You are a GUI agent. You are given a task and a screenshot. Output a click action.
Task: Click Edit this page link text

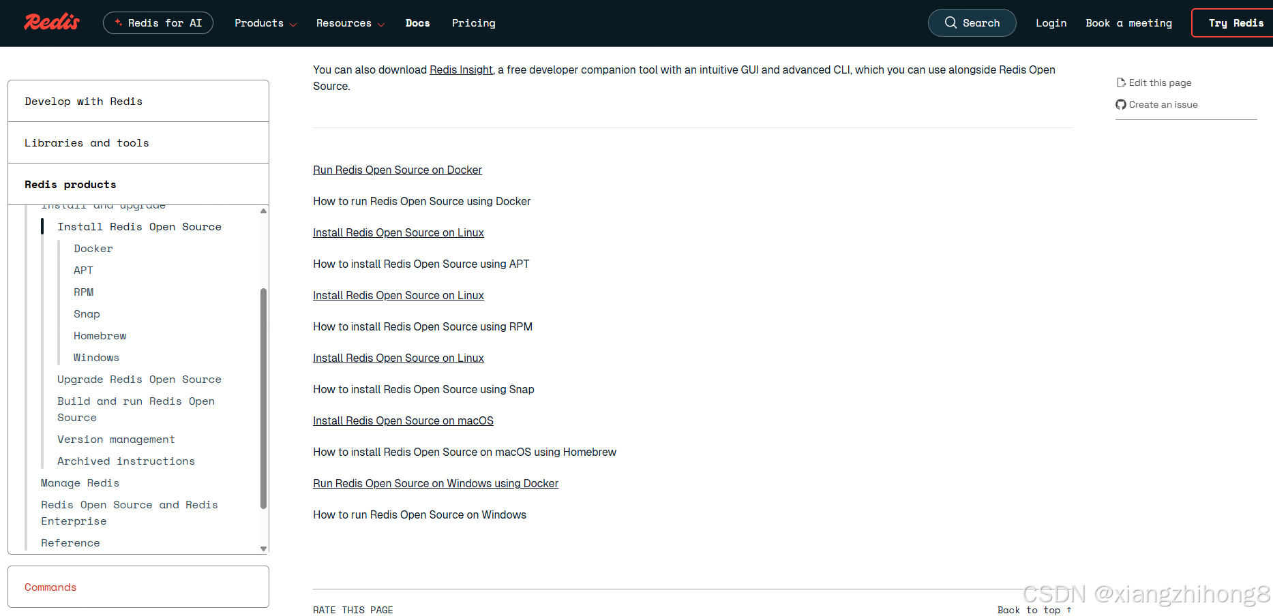pos(1160,82)
